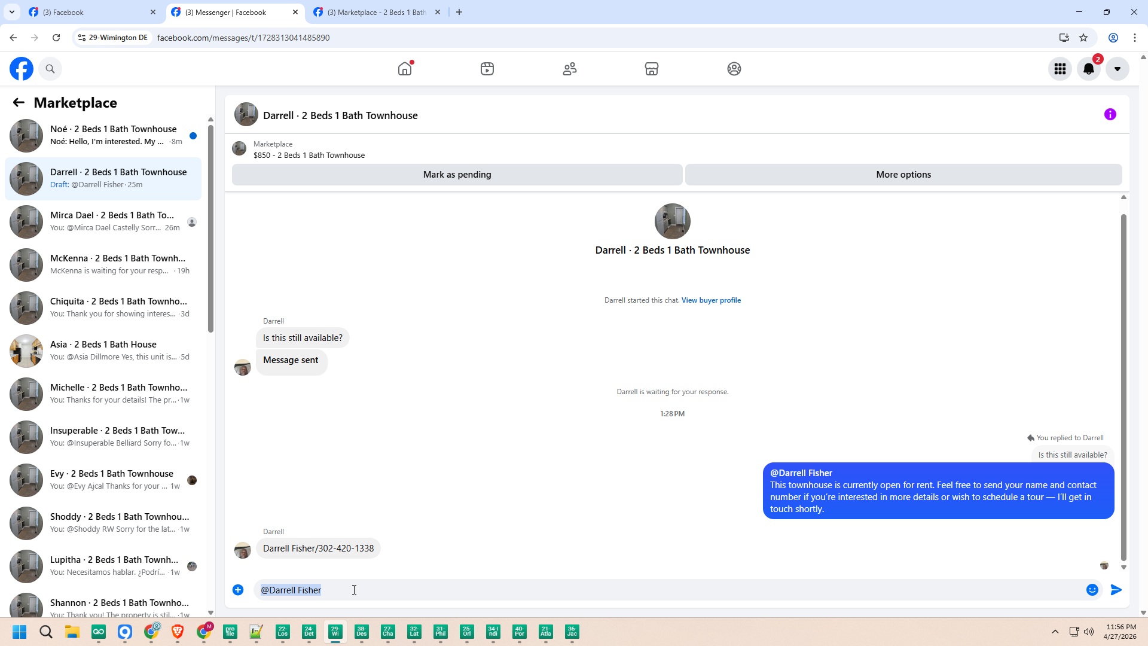1148x646 pixels.
Task: Open File Explorer from taskbar
Action: (x=72, y=632)
